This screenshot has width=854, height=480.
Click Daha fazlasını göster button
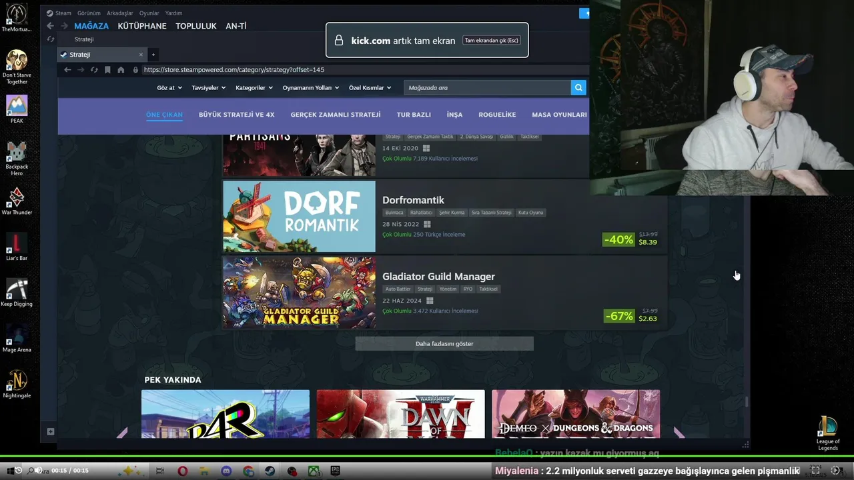[444, 343]
